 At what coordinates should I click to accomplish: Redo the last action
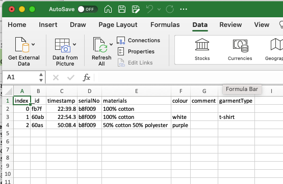(170, 9)
